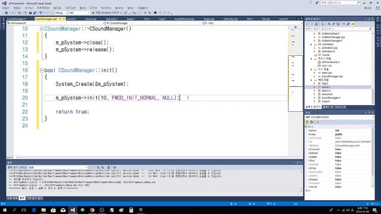This screenshot has width=381, height=214.
Task: Select Types.h in Solution Explorer
Action: click(326, 102)
